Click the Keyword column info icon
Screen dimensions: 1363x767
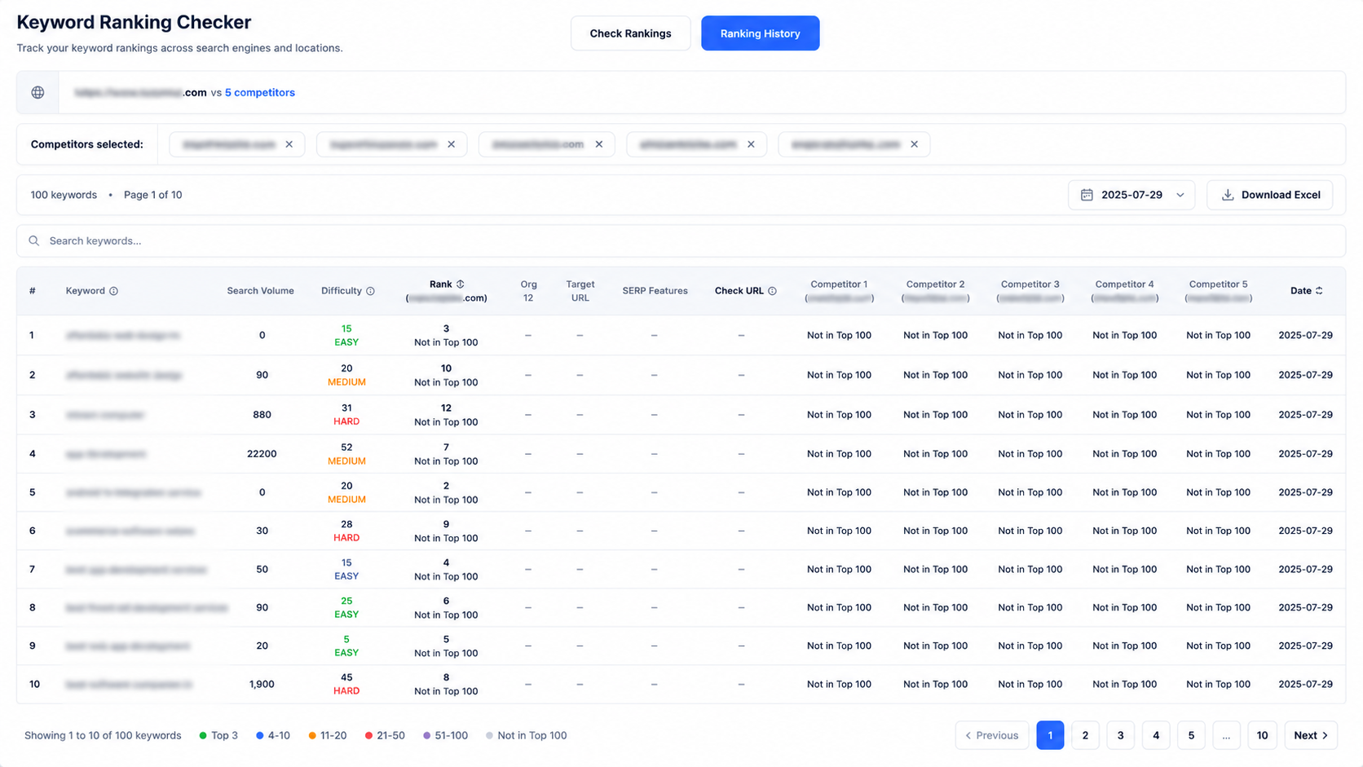(x=114, y=291)
